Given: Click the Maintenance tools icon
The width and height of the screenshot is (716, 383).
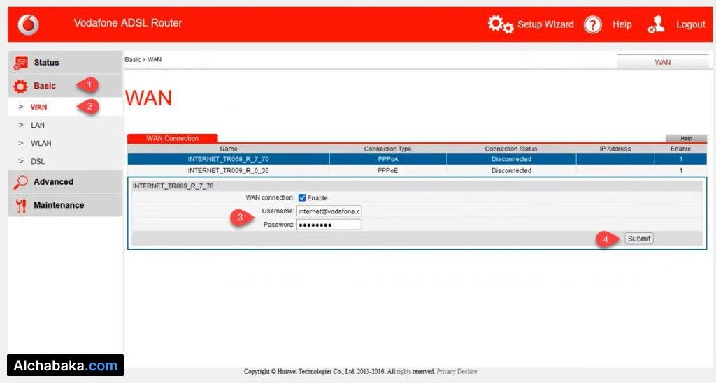Looking at the screenshot, I should [x=21, y=206].
